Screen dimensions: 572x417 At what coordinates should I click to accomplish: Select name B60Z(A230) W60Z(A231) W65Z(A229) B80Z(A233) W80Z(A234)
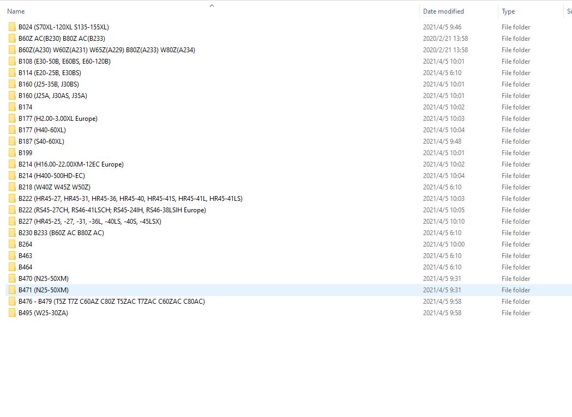coord(106,50)
